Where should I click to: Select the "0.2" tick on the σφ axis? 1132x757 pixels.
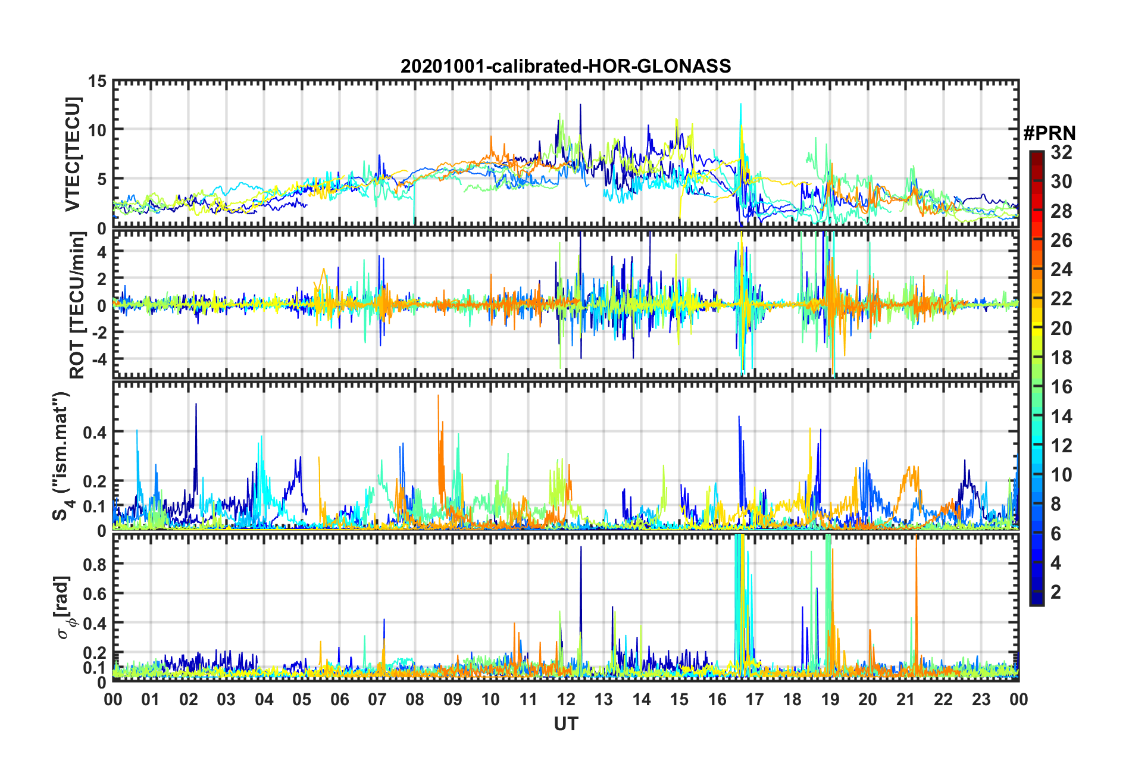tap(95, 653)
